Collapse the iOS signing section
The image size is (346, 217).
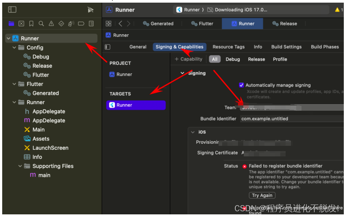[x=193, y=132]
